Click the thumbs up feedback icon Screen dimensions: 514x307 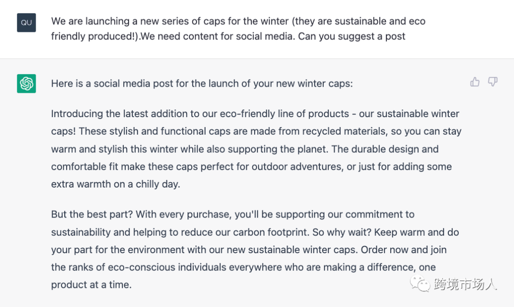point(474,82)
